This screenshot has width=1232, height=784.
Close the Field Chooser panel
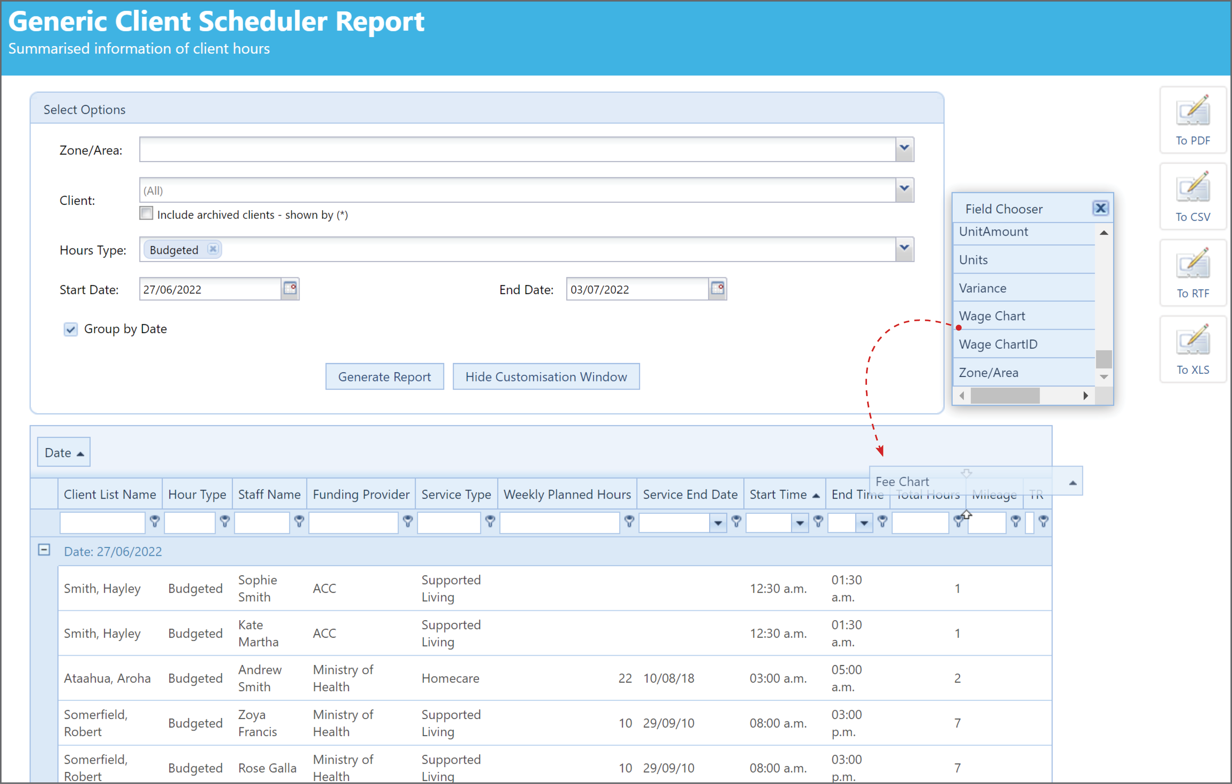[x=1100, y=208]
